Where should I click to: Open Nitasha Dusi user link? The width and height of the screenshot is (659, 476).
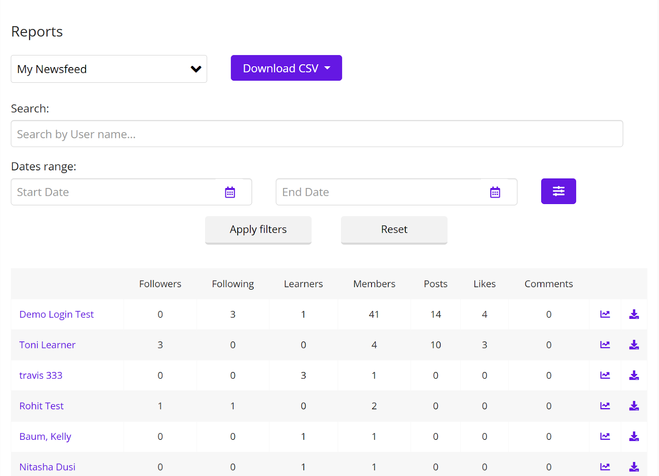point(47,467)
